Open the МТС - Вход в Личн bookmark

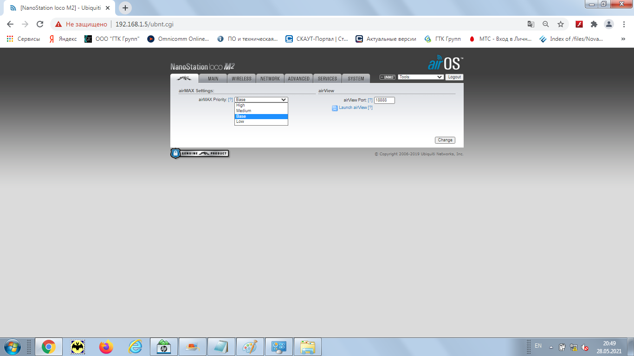500,39
